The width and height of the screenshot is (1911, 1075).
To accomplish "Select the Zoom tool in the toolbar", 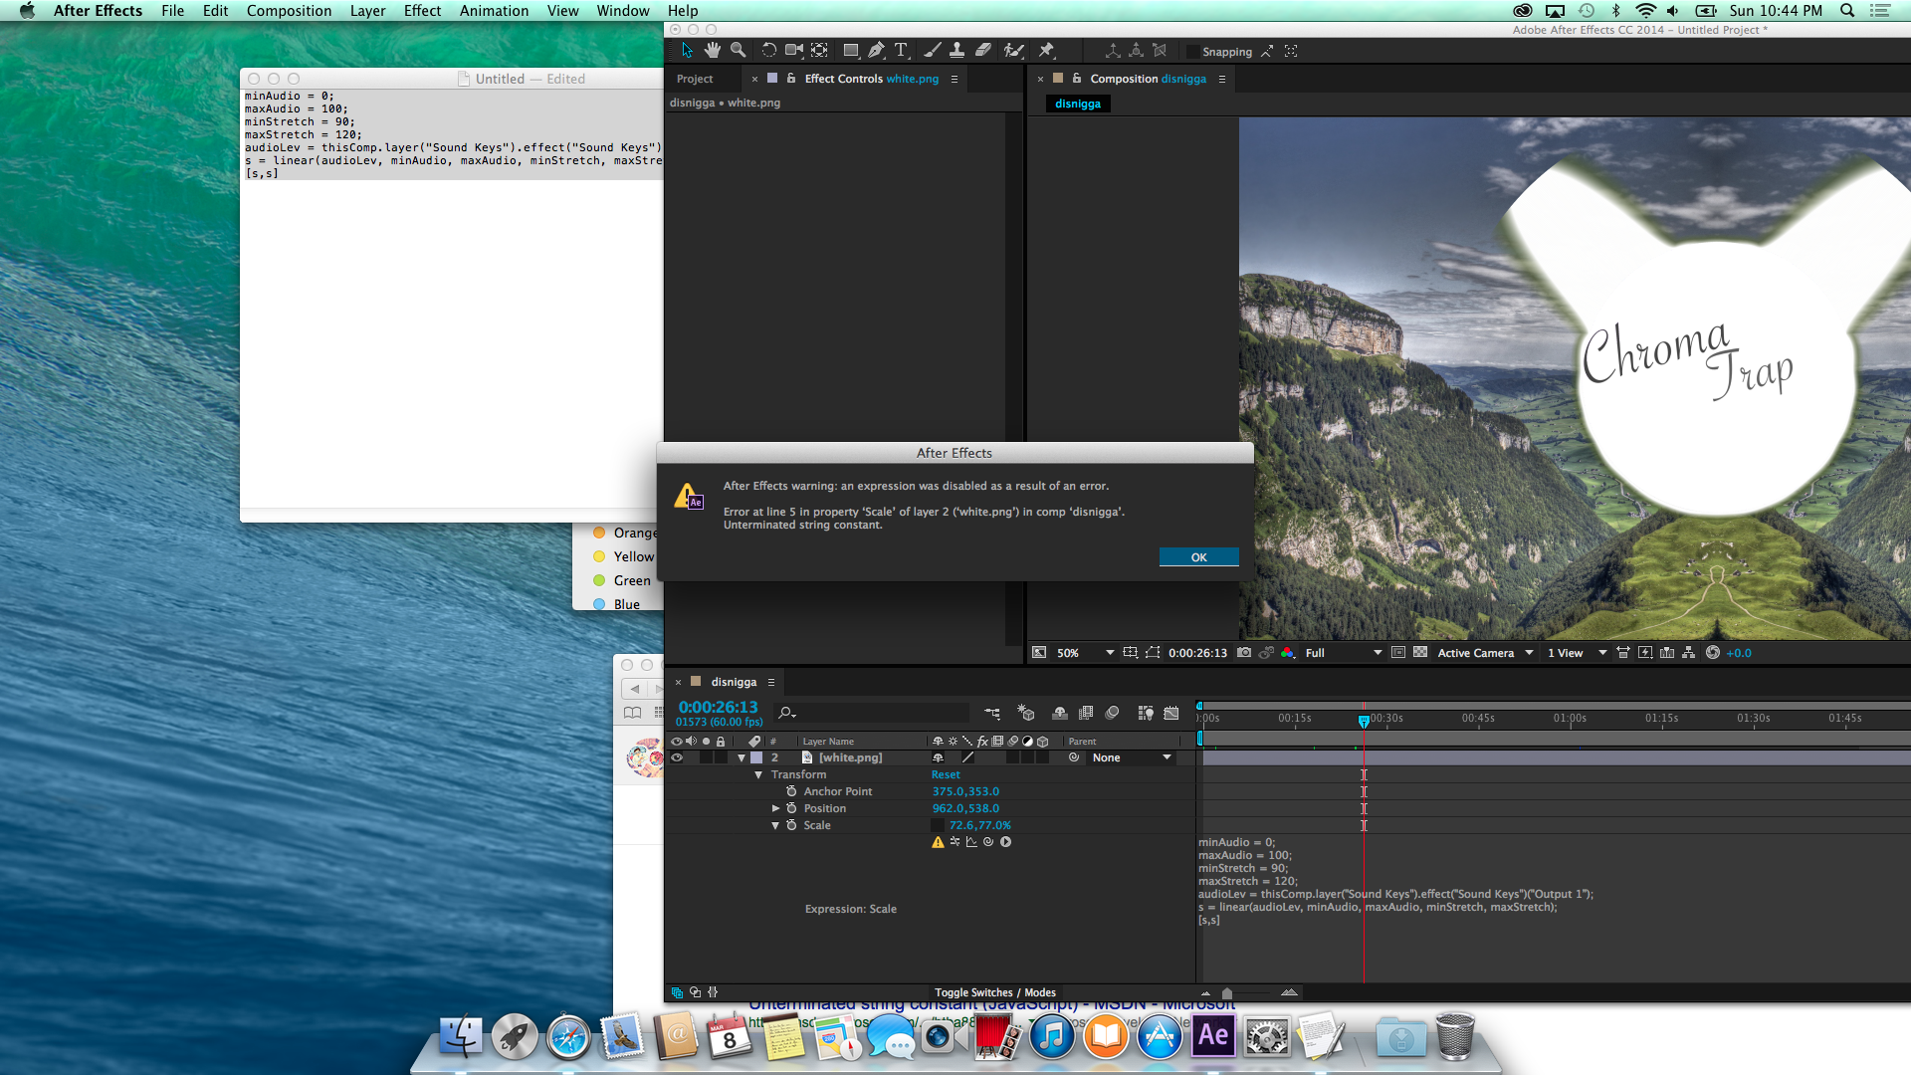I will coord(739,50).
